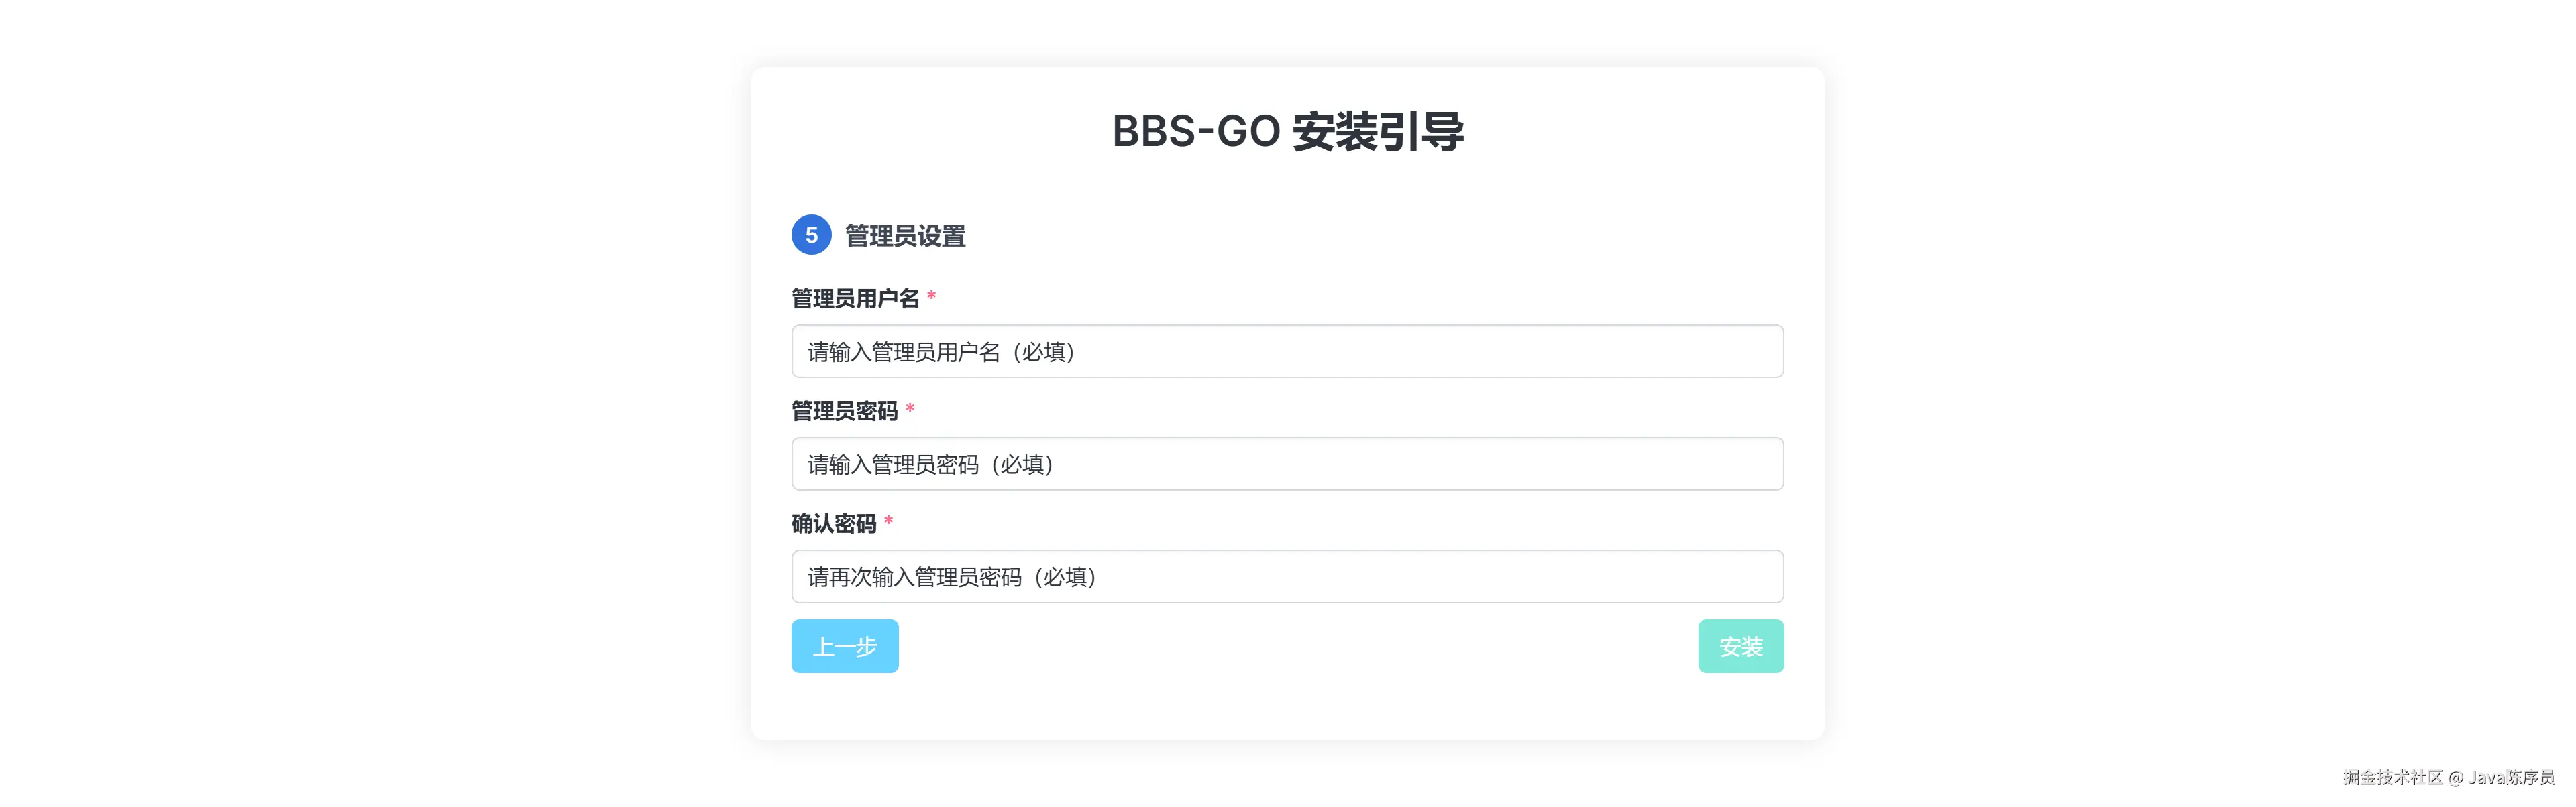The width and height of the screenshot is (2576, 807).
Task: Click the BBS-GO 安装引导 title
Action: point(1287,132)
